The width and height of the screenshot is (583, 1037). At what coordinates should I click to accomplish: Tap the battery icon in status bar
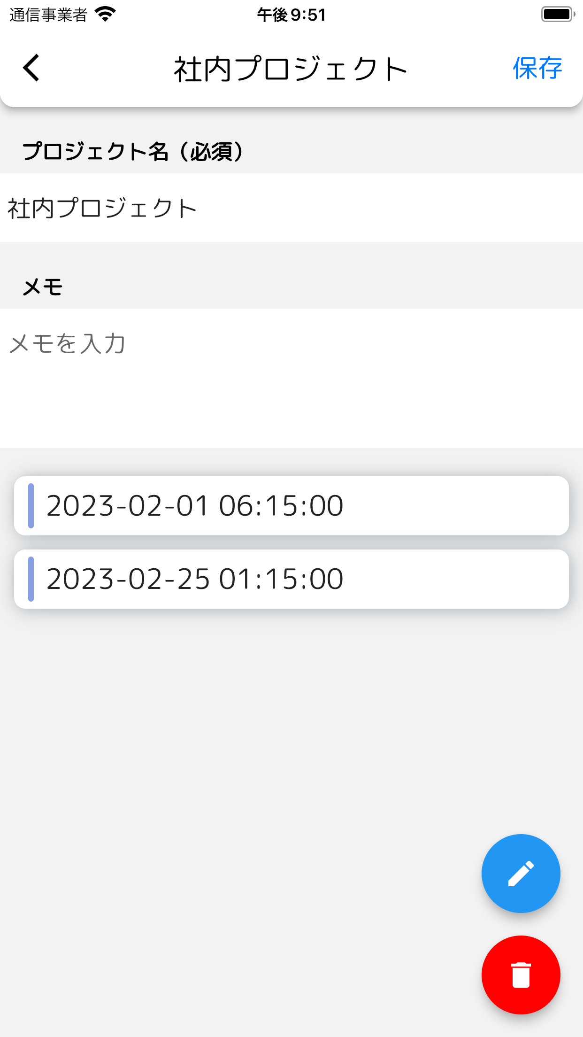558,15
